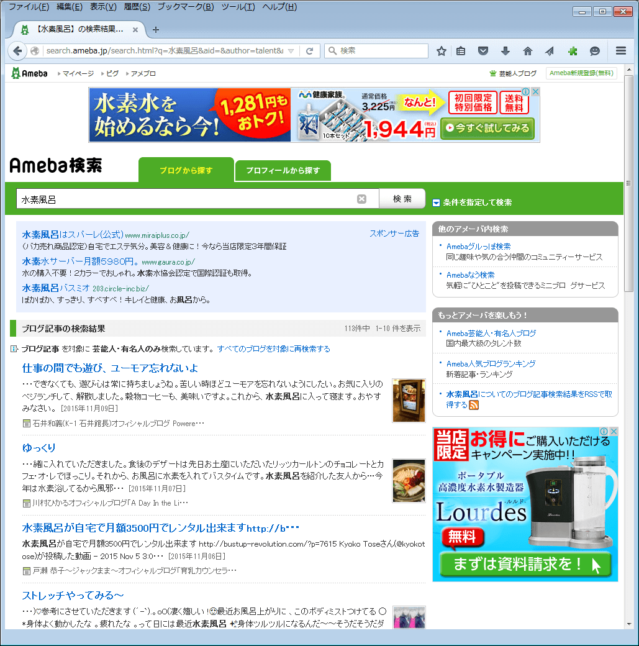This screenshot has height=646, width=639.
Task: Open the ファイル menu
Action: pyautogui.click(x=29, y=7)
